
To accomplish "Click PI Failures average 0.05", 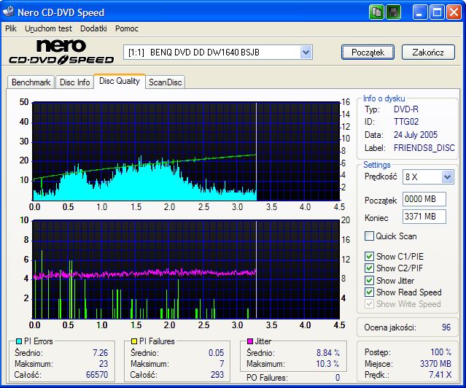I will pyautogui.click(x=216, y=352).
